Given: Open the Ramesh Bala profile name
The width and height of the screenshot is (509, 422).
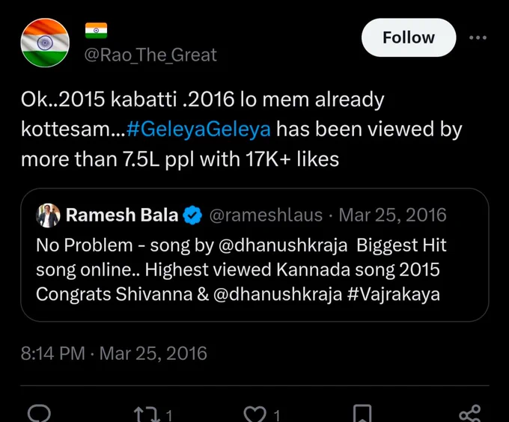Looking at the screenshot, I should point(122,215).
